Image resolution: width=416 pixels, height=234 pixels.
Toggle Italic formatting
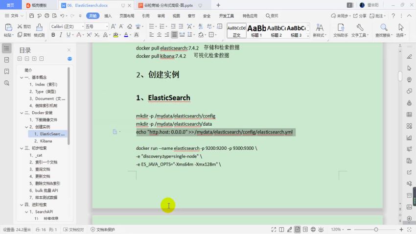tap(61, 35)
